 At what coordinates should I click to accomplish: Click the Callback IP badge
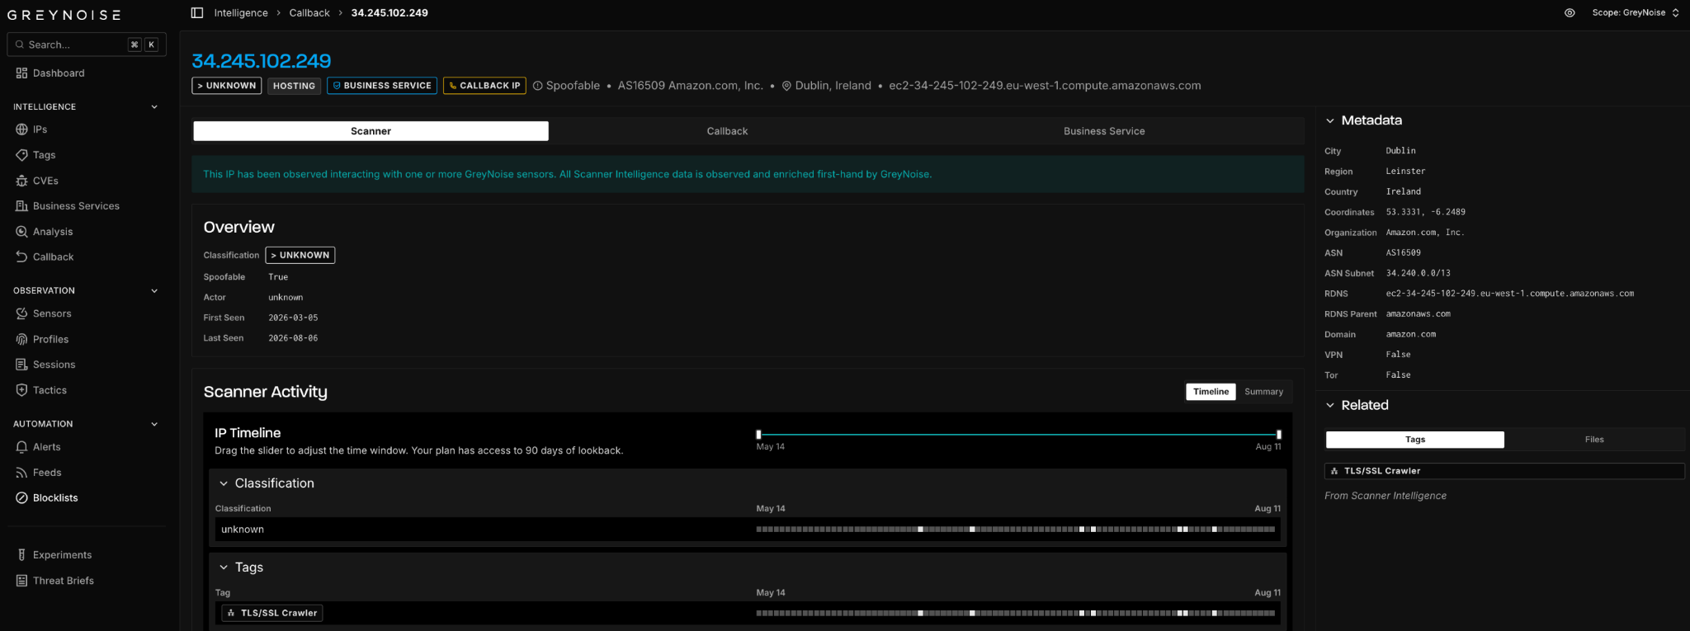[x=484, y=86]
